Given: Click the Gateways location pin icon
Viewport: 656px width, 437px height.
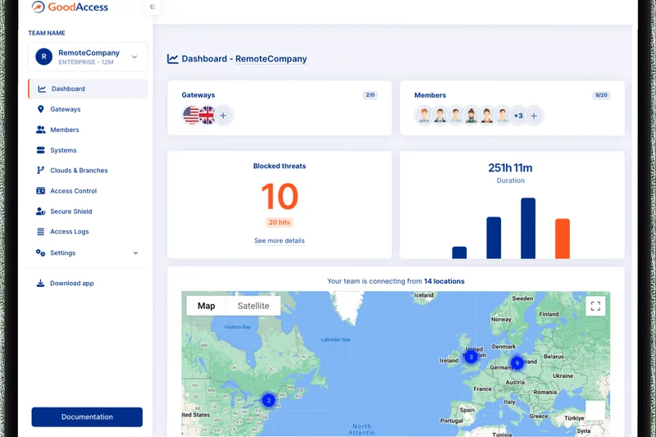Looking at the screenshot, I should click(41, 109).
